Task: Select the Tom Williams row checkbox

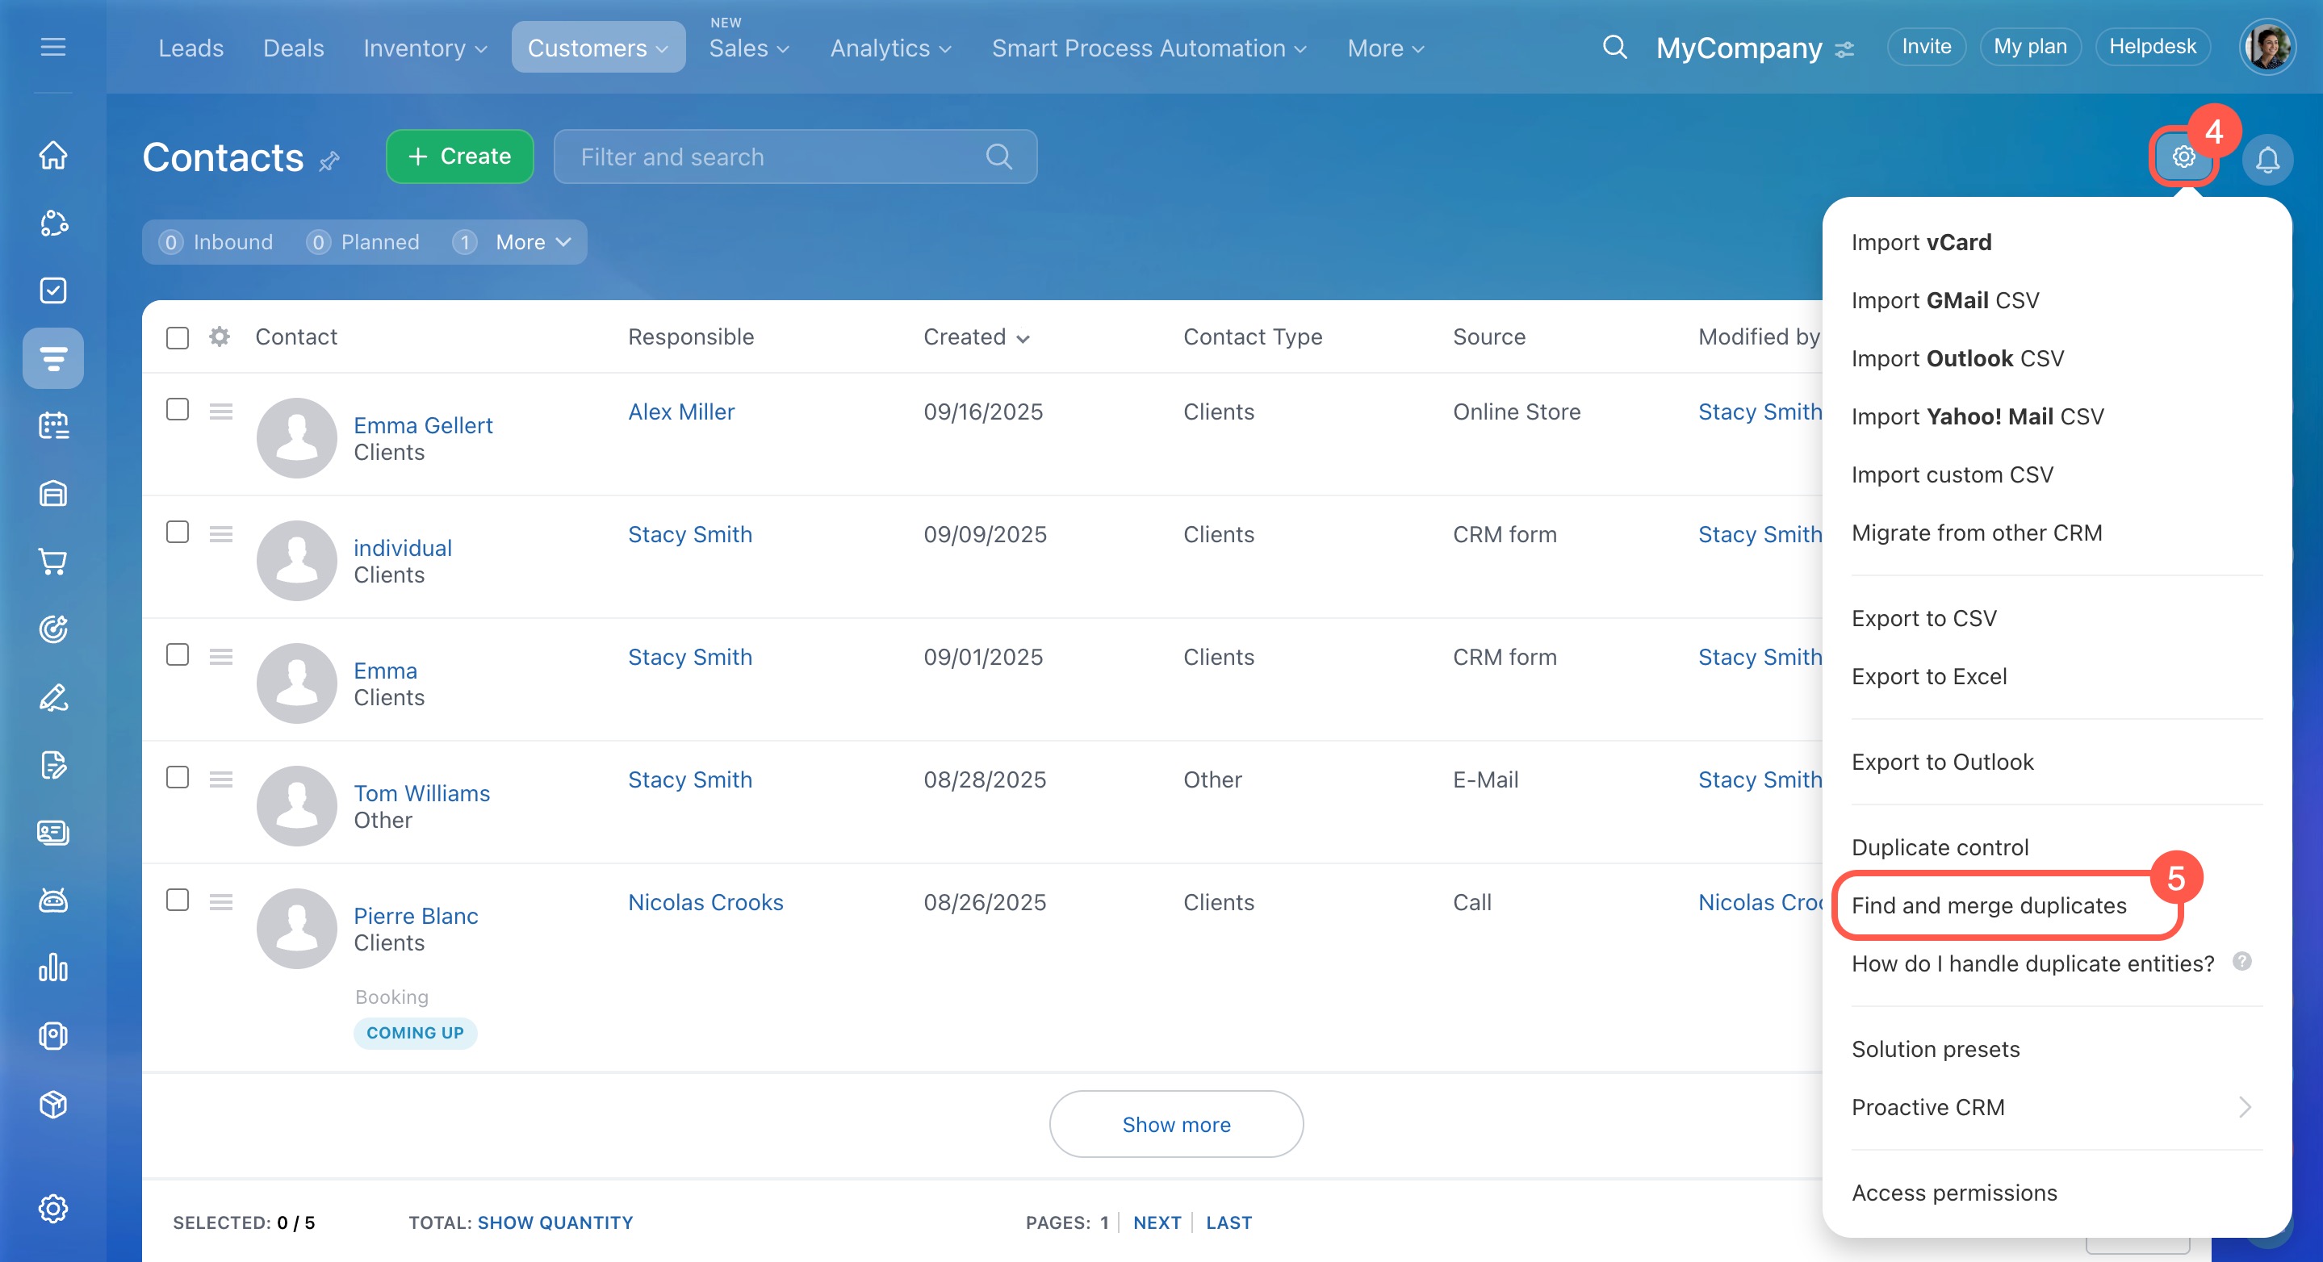Action: coord(178,778)
